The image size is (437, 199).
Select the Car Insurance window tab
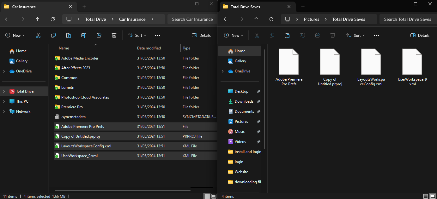pos(39,7)
